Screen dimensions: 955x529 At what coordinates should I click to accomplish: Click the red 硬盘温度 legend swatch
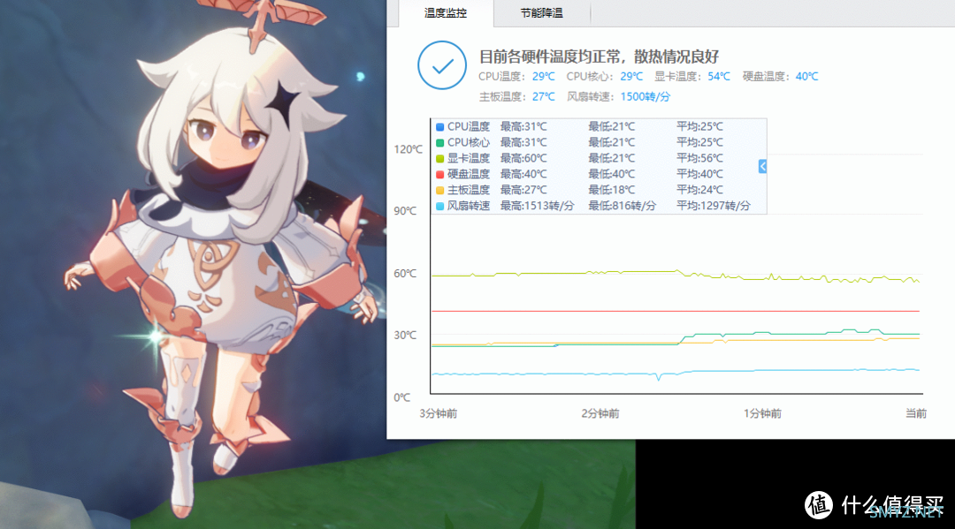pyautogui.click(x=440, y=175)
